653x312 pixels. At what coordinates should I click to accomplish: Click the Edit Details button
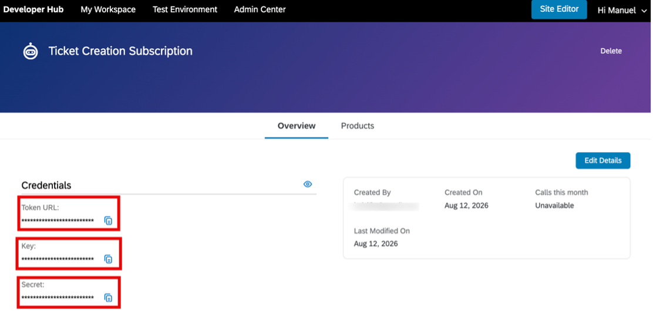[x=603, y=161]
